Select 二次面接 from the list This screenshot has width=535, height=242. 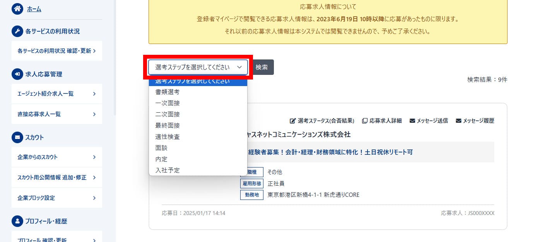pos(198,115)
